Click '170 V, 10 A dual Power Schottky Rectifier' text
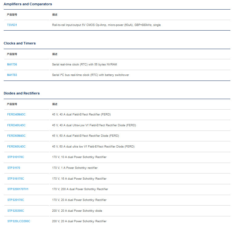This screenshot has width=239, height=225. pyautogui.click(x=79, y=157)
